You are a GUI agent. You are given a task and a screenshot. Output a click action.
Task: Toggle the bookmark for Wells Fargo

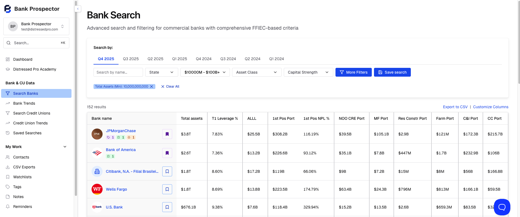point(167,189)
